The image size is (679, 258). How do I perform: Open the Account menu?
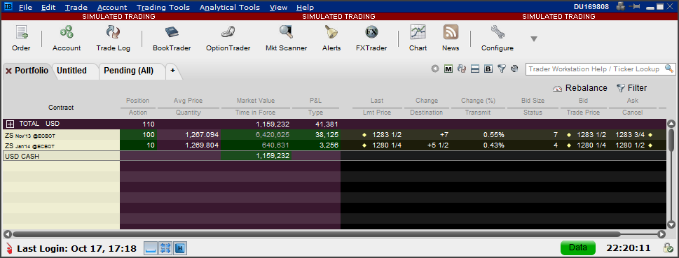coord(112,8)
